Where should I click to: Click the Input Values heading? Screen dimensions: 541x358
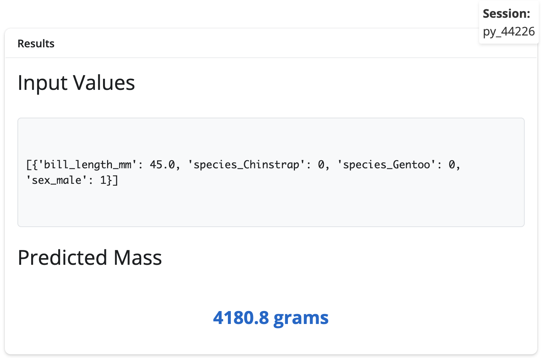coord(76,82)
